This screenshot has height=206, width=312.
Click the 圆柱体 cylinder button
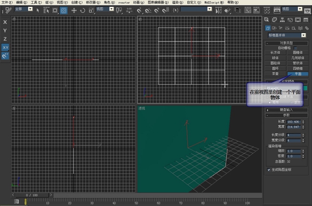(x=276, y=63)
